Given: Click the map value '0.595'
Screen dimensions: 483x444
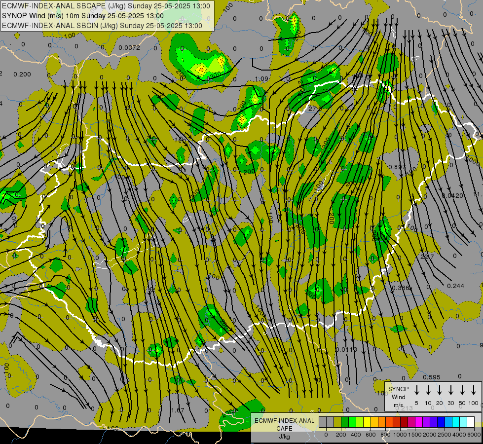Looking at the screenshot, I should [432, 377].
